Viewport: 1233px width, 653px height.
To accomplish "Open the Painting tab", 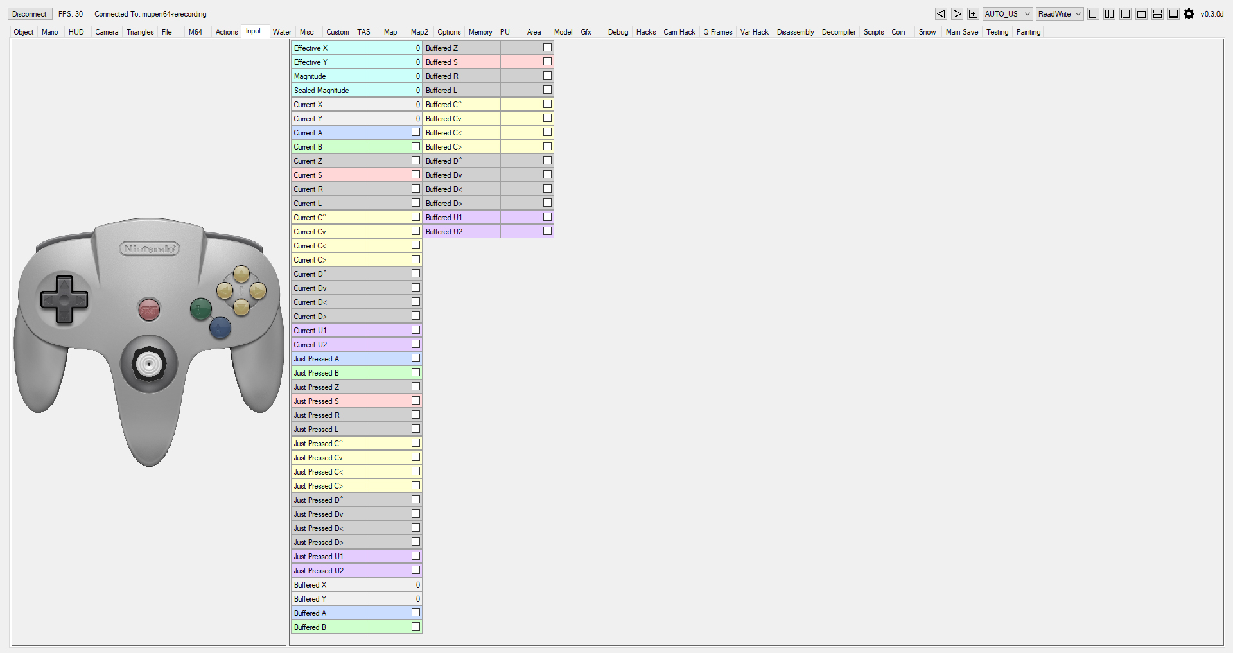I will (x=1028, y=32).
